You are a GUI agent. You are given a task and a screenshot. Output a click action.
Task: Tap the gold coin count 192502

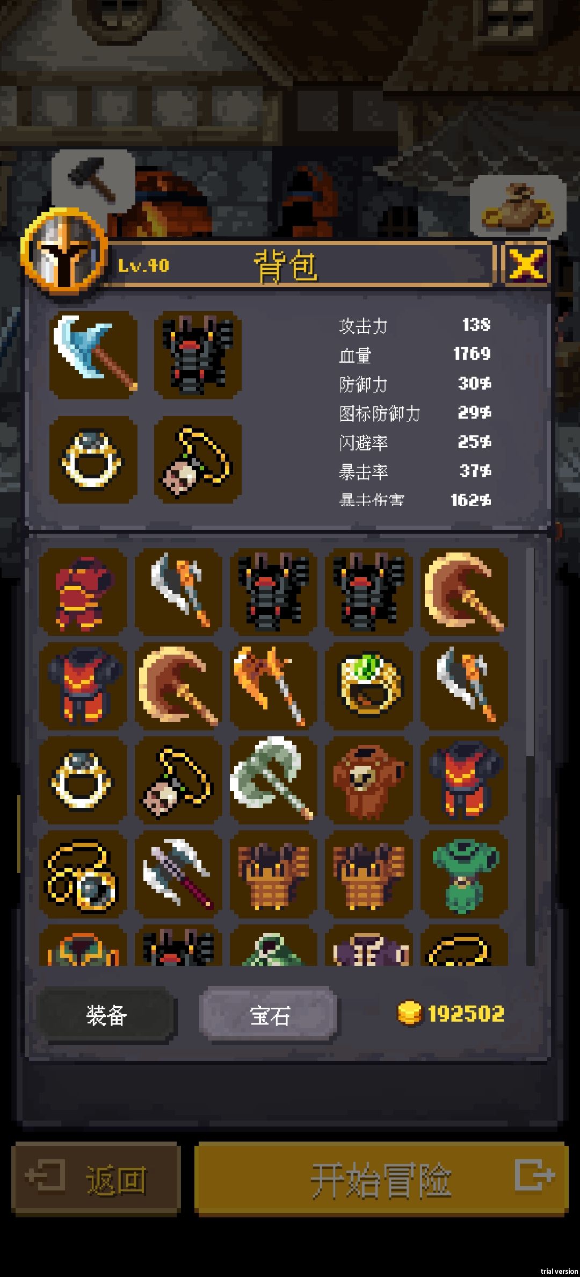click(466, 1014)
